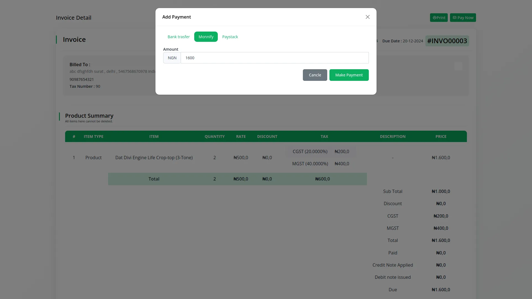The height and width of the screenshot is (299, 532).
Task: Click the Product Summary heading
Action: 89,116
